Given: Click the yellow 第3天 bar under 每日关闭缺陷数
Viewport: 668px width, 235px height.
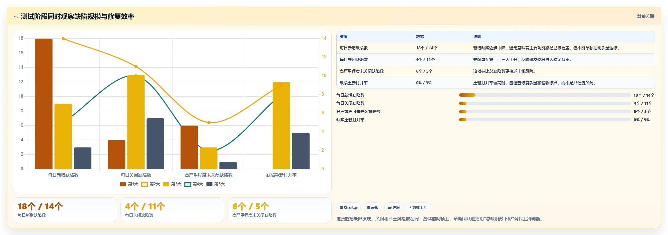Looking at the screenshot, I should coord(136,122).
